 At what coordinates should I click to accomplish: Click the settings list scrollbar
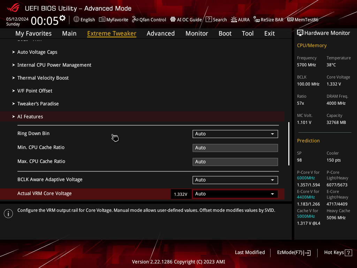(289, 144)
